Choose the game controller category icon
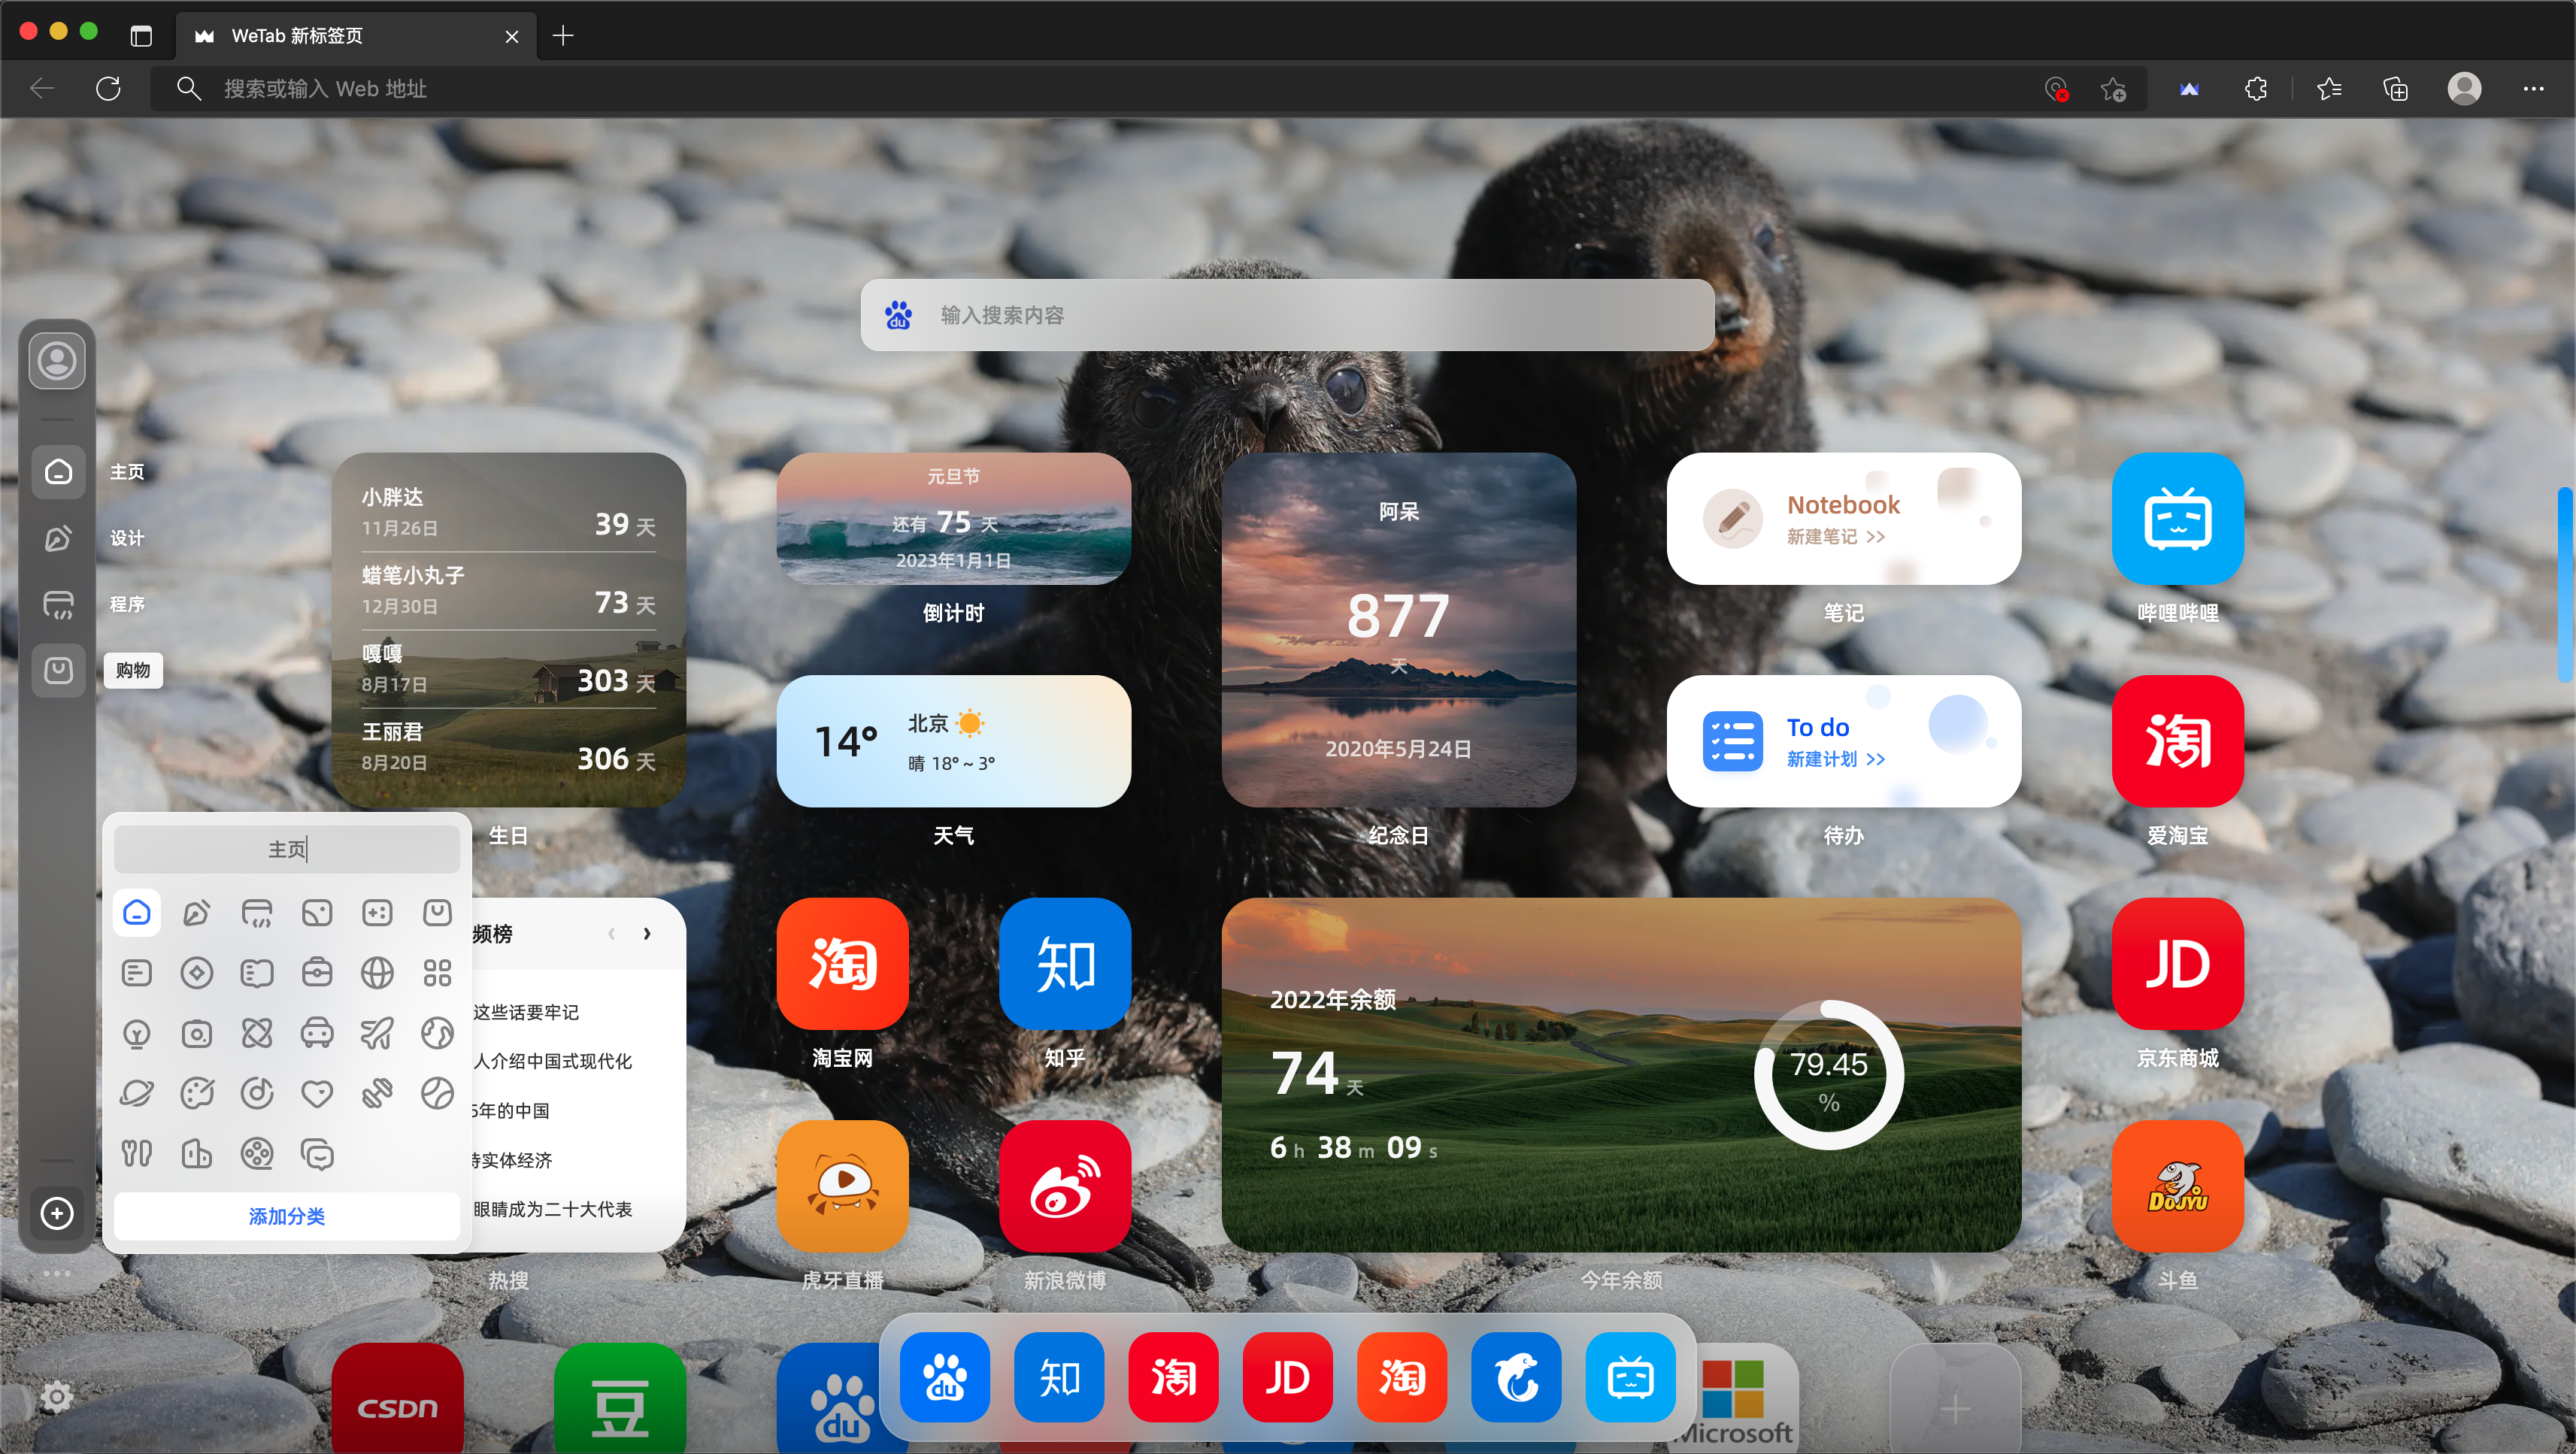Viewport: 2576px width, 1454px height. [376, 912]
